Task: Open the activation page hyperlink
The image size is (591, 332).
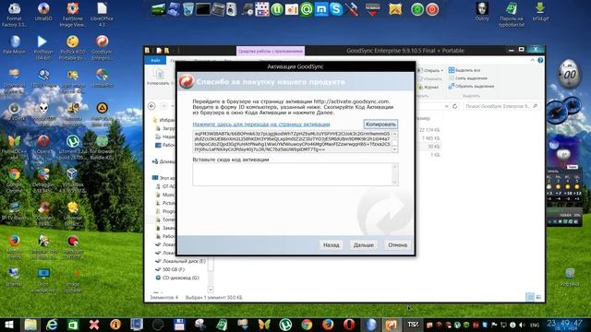Action: (x=261, y=125)
